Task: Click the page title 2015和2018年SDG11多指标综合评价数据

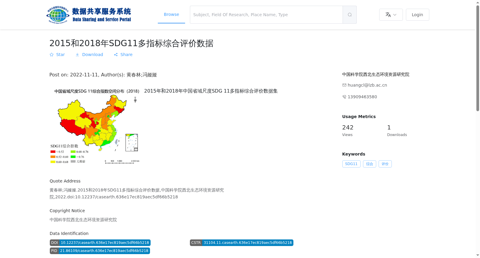Action: (x=131, y=43)
